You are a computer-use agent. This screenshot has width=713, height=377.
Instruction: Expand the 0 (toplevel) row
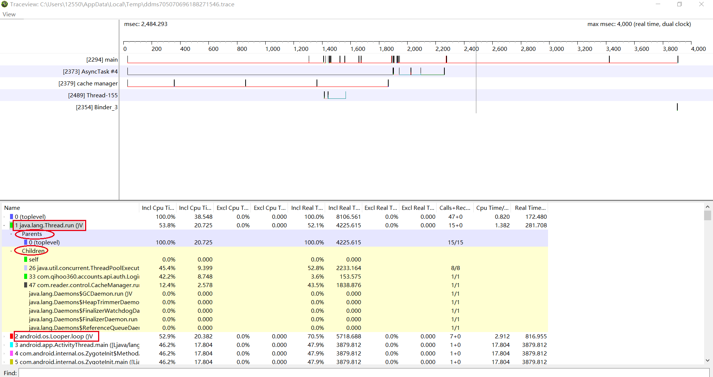tap(4, 217)
